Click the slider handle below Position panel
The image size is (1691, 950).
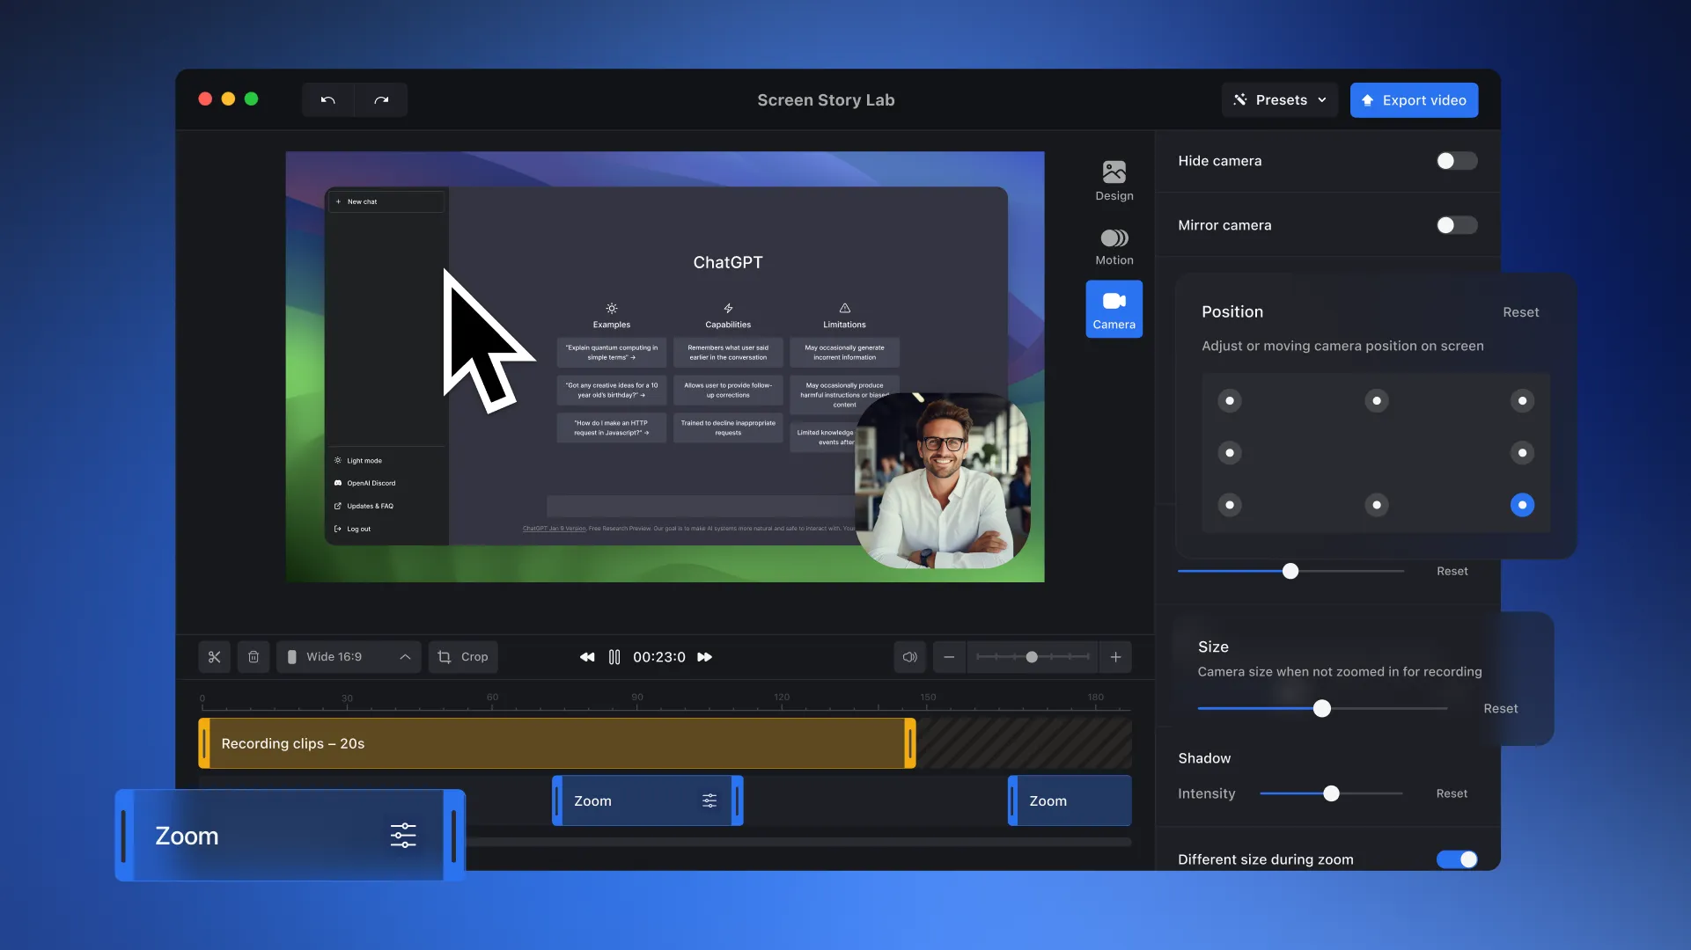[1290, 572]
